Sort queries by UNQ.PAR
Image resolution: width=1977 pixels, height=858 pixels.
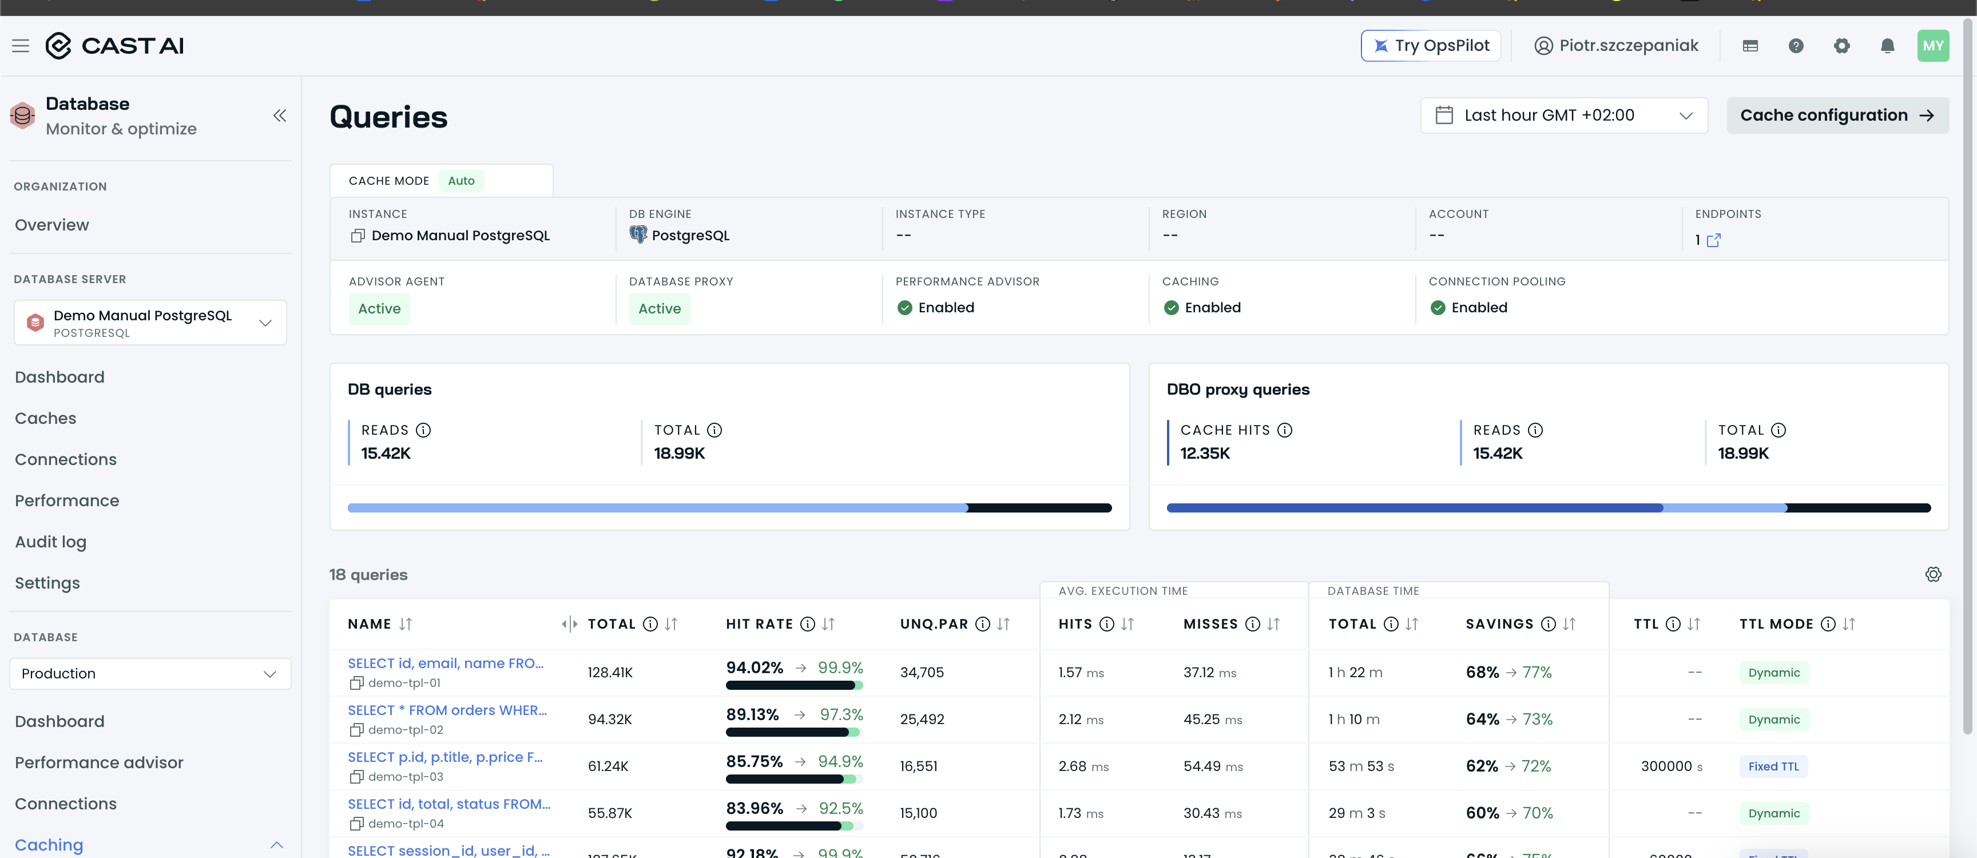[x=1003, y=624]
